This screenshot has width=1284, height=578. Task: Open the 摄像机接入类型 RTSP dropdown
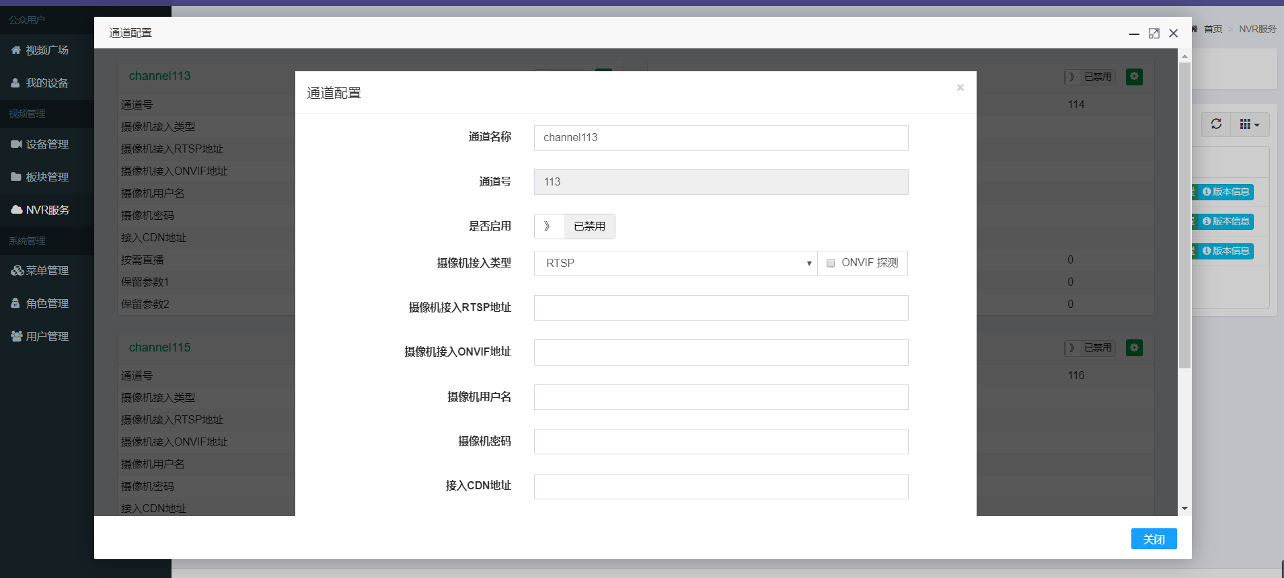[675, 263]
